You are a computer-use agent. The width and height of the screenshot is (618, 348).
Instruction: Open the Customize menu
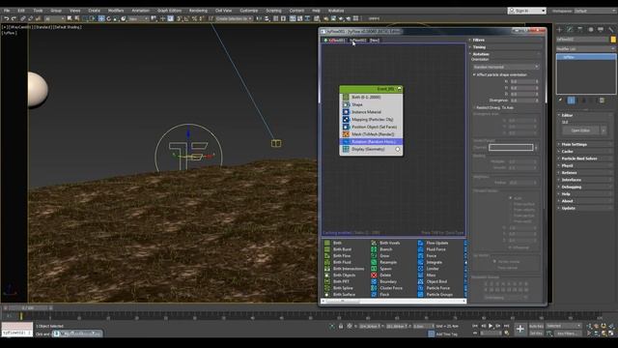click(249, 11)
